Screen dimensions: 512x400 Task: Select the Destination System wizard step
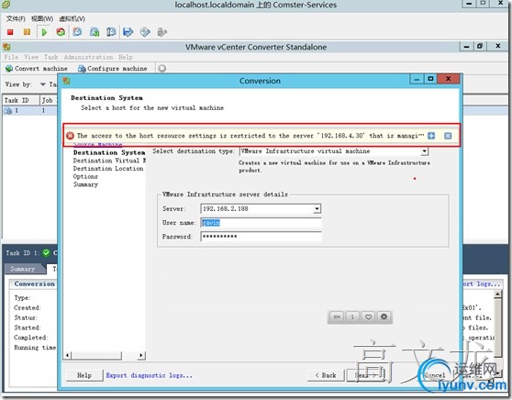(109, 152)
